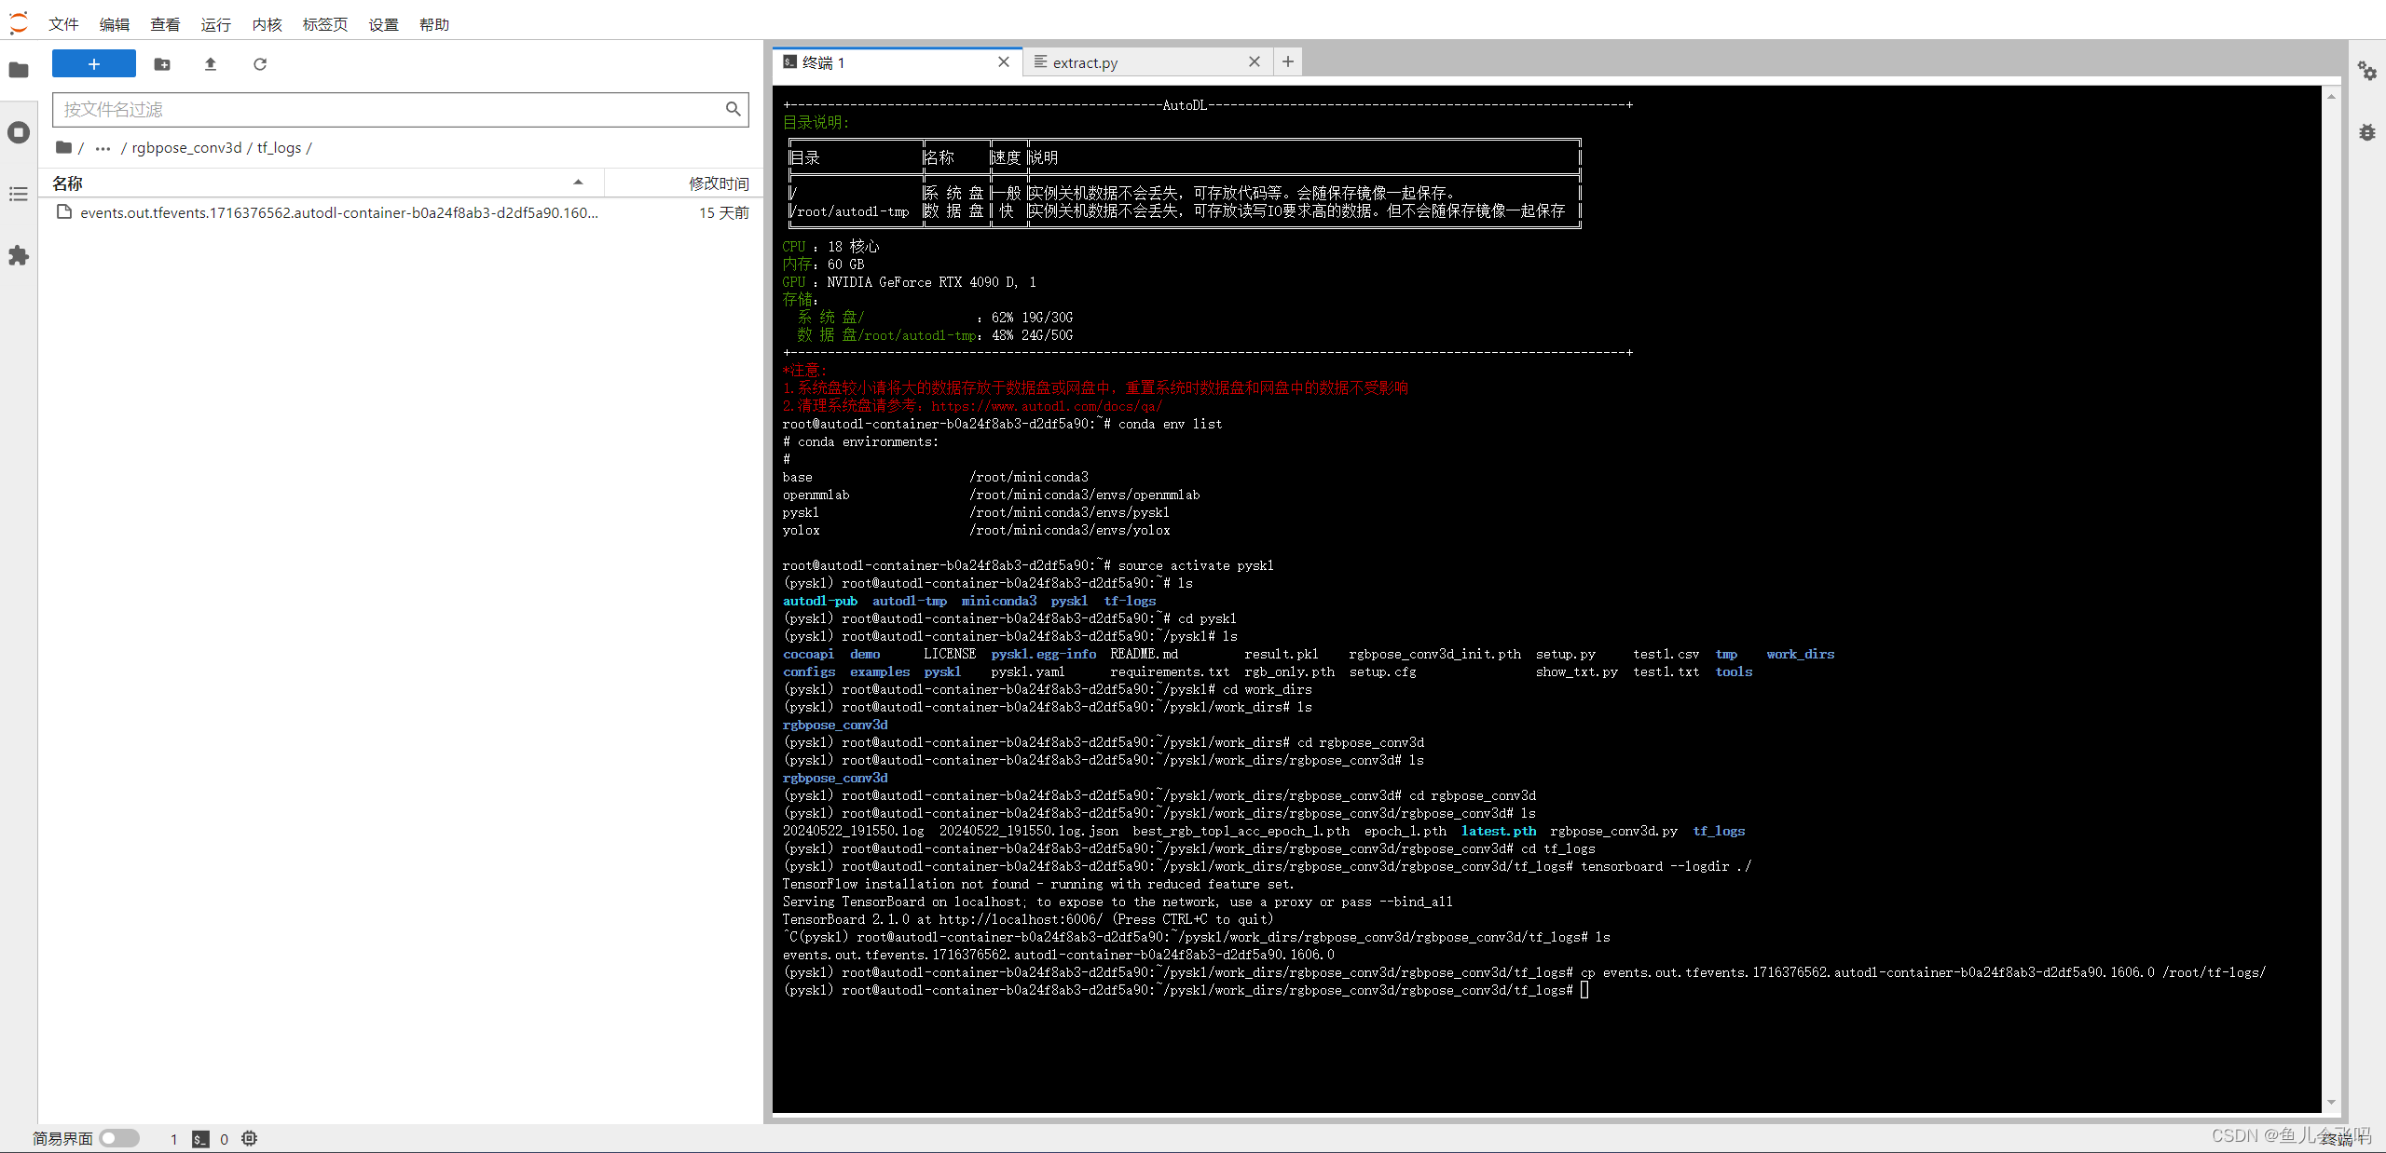
Task: Open the running terminals and kernels panel
Action: click(19, 132)
